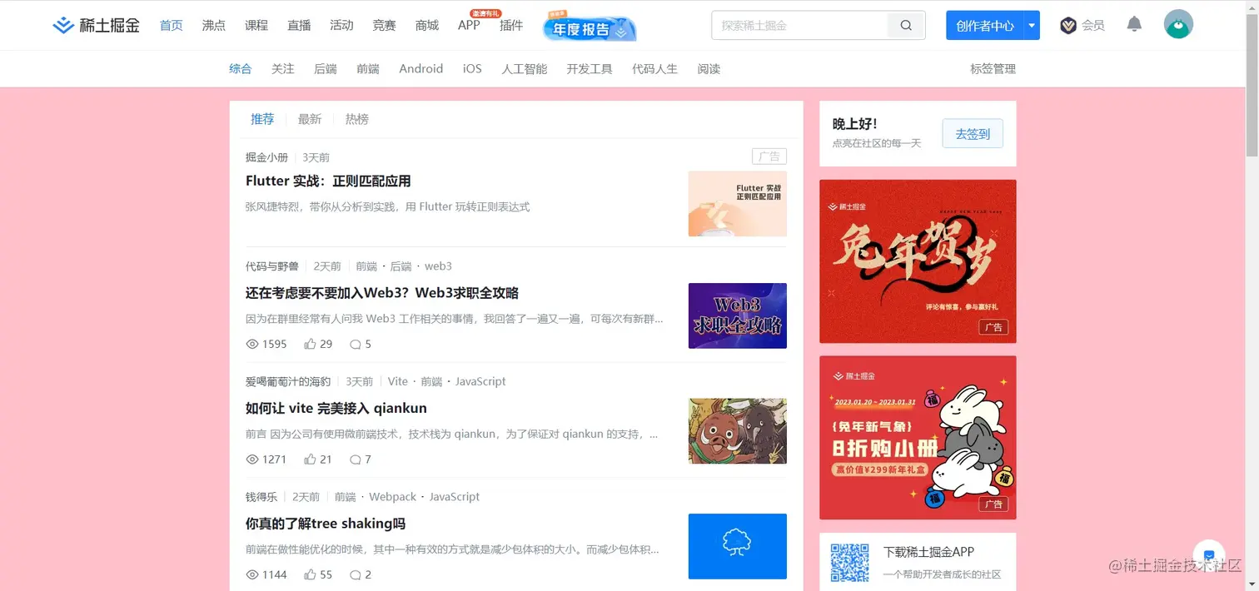This screenshot has height=591, width=1259.
Task: Click the web3 tag on Web3 article
Action: [438, 266]
